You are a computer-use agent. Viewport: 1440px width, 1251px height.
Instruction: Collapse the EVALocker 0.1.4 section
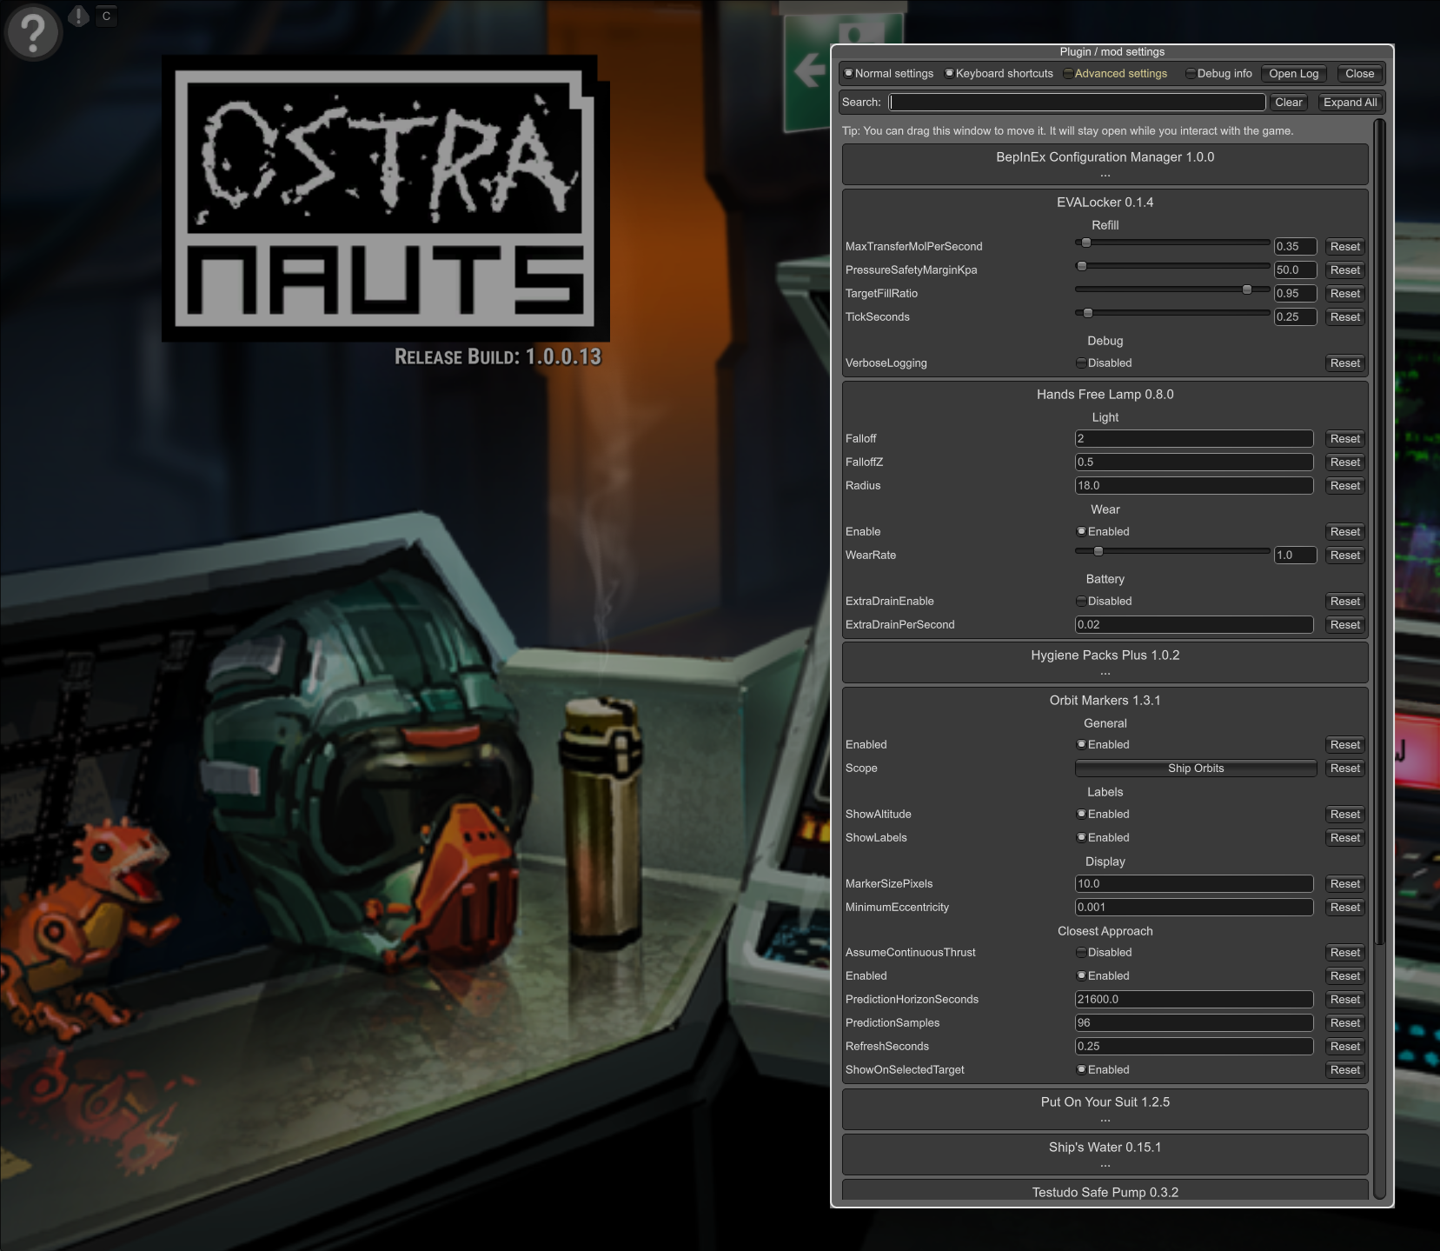1105,203
